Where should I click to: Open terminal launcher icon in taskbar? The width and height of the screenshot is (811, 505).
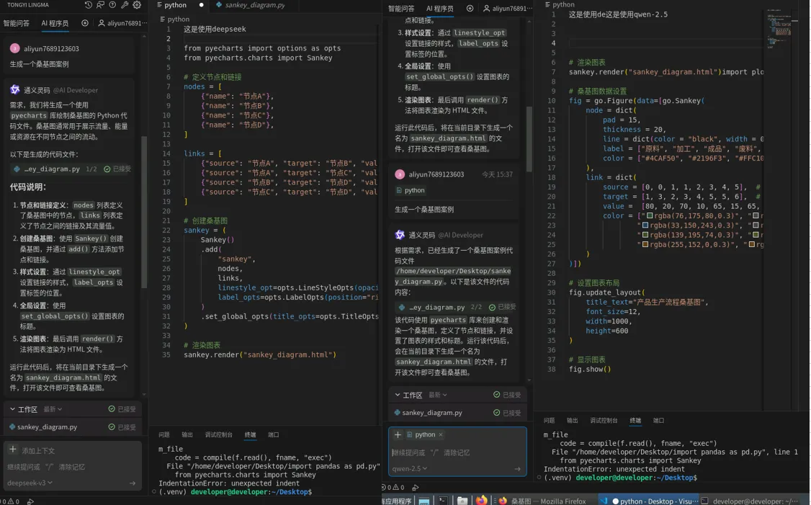tap(443, 501)
